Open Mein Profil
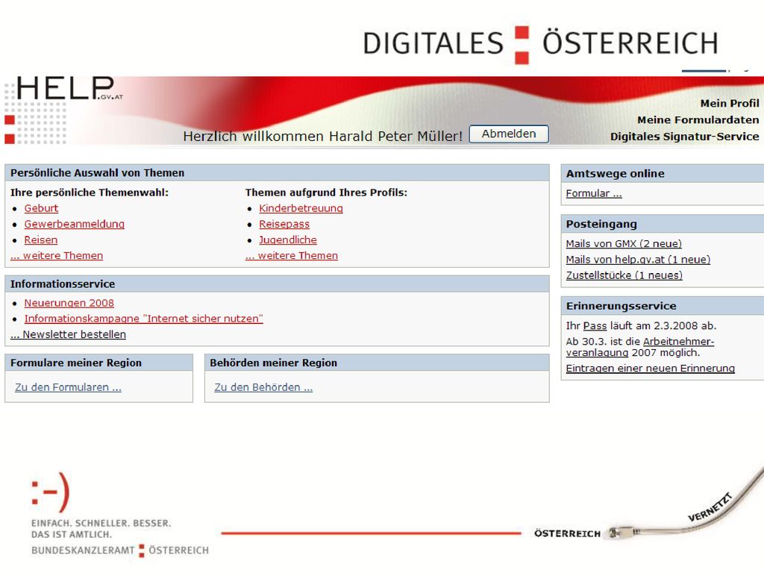Screen dimensions: 764x573 point(730,103)
